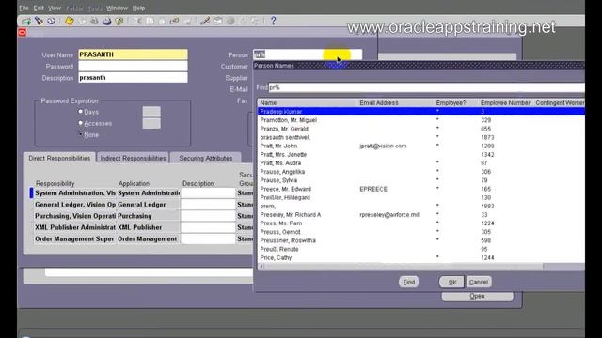Select the prasanth senthivel row
Viewport: 602px width, 338px height.
[x=421, y=137]
